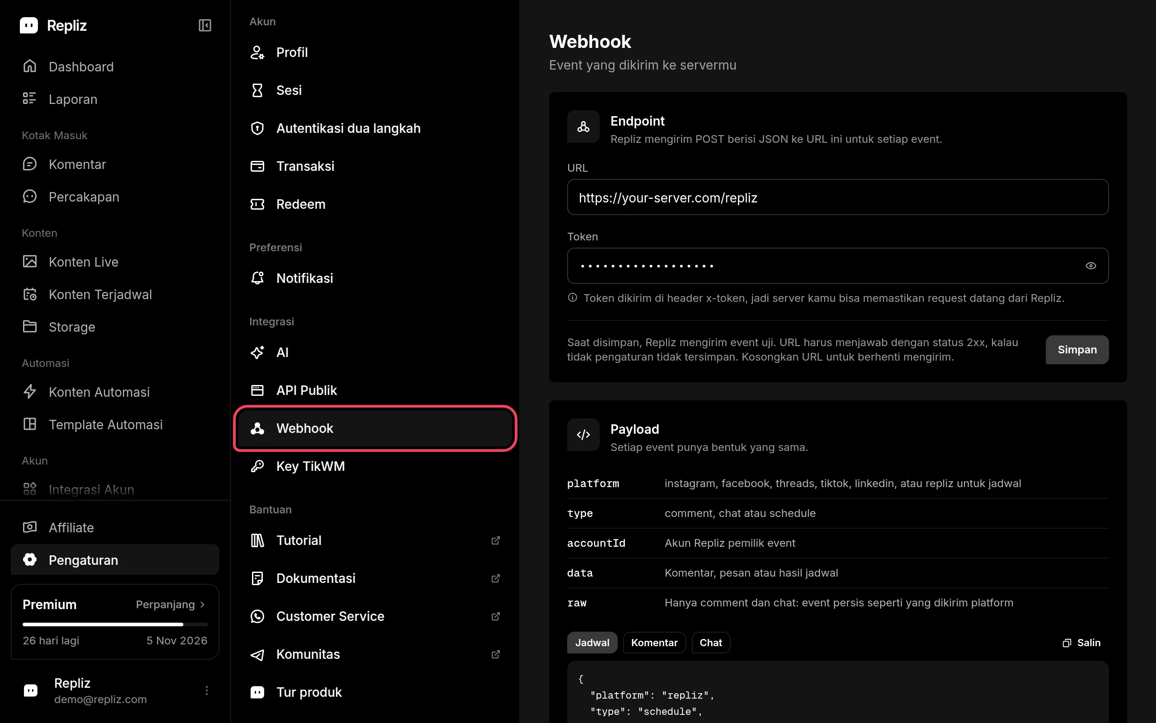
Task: Switch payload example to Komentar tab
Action: coord(654,643)
